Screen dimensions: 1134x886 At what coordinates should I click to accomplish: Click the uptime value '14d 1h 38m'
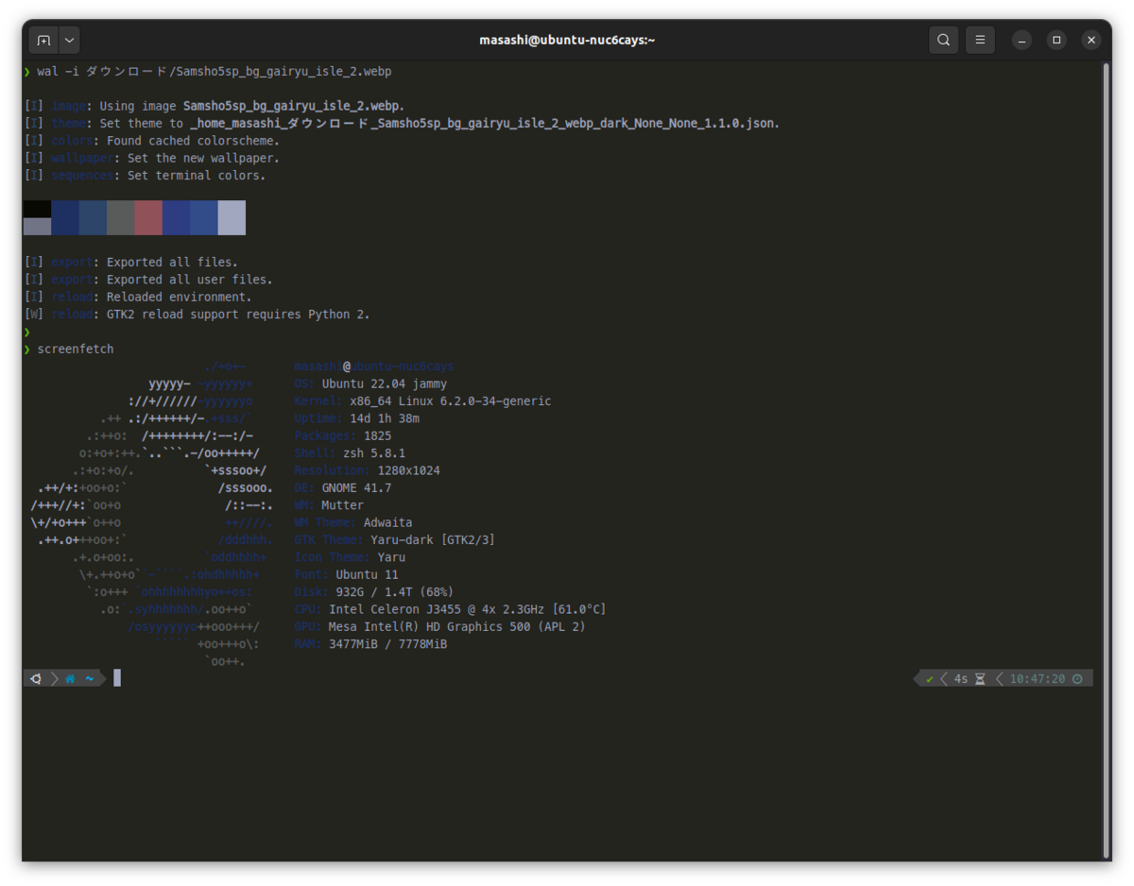coord(385,418)
